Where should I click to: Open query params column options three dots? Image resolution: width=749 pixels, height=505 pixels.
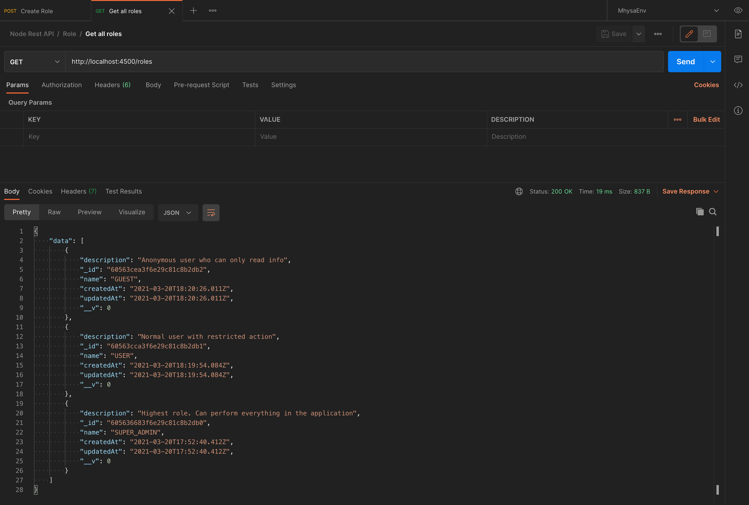tap(677, 120)
